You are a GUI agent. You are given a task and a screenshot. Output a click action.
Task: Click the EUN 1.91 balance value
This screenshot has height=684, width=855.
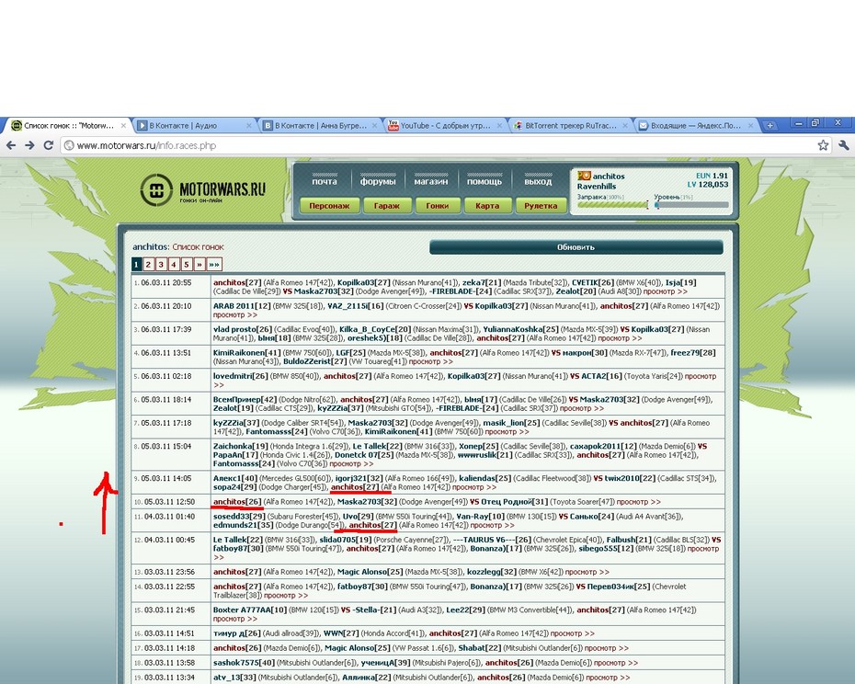pyautogui.click(x=712, y=176)
